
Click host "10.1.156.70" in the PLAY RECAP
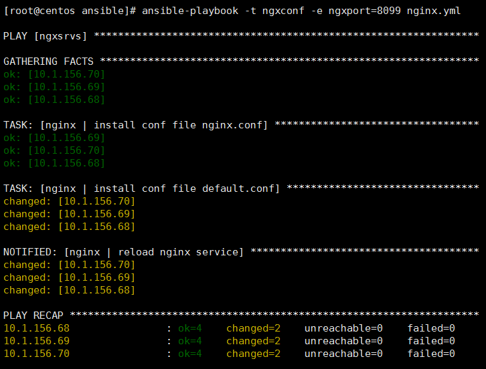click(37, 354)
